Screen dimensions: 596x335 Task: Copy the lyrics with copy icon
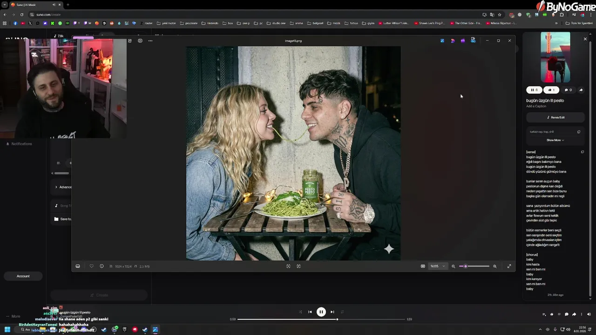(x=582, y=152)
